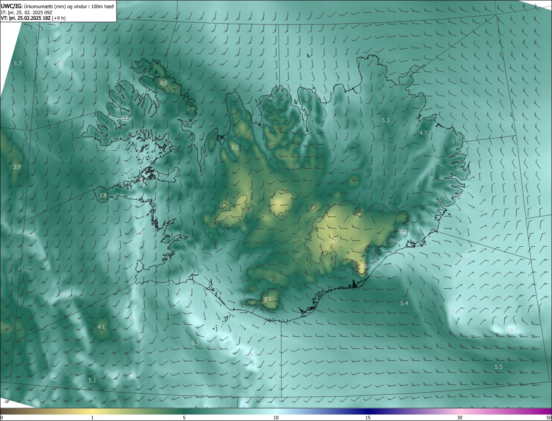Click the 5.5 value label on the map
The height and width of the screenshot is (421, 552).
coord(499,367)
